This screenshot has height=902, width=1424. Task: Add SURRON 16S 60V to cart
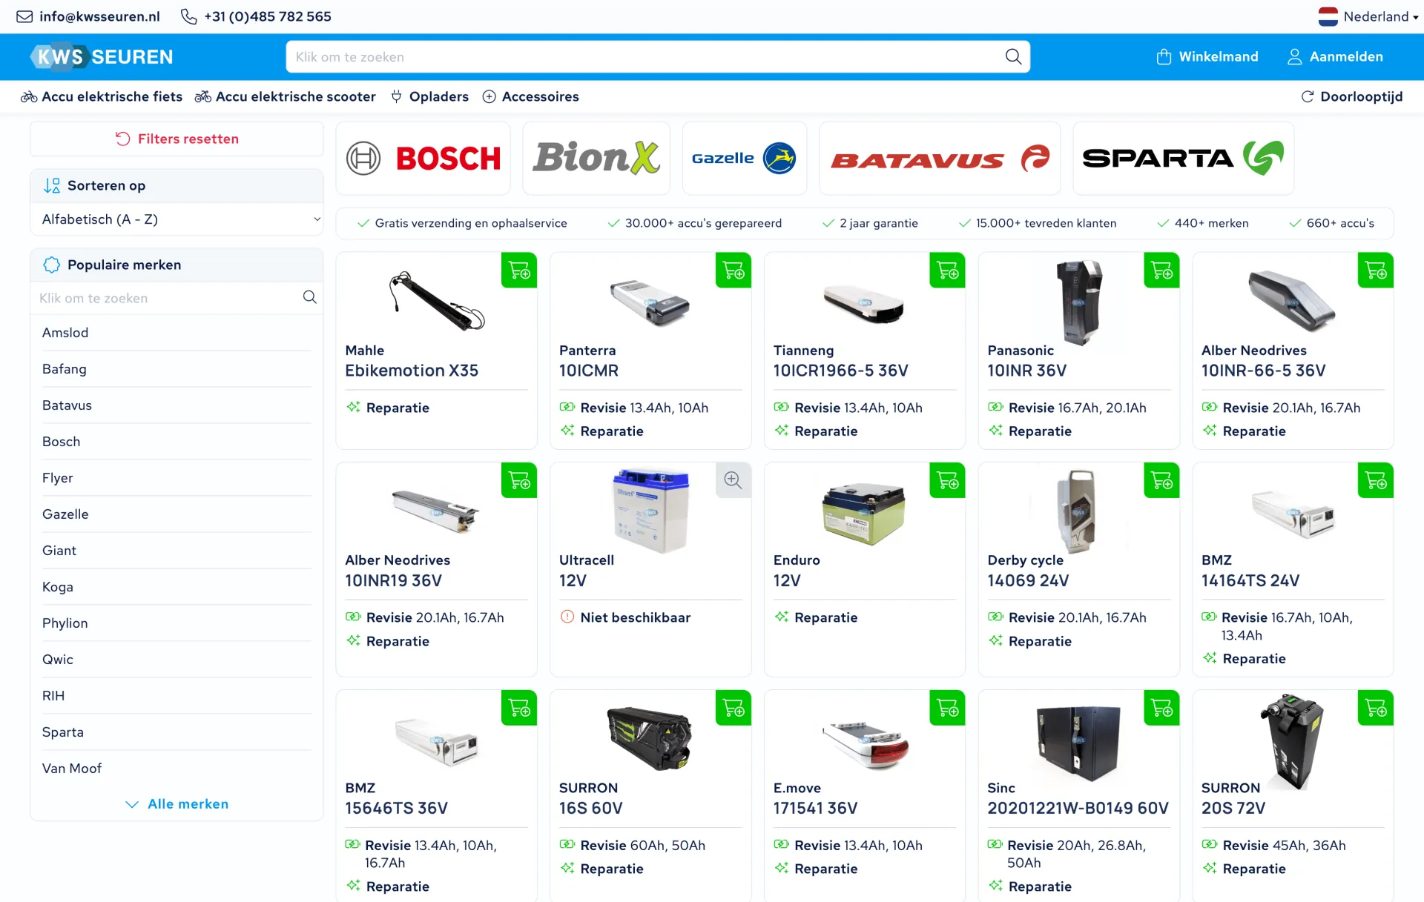pos(734,708)
